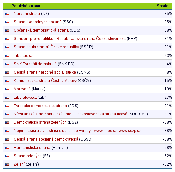Visit the Komunistická strana Čech a Moravy link
This screenshot has width=175, height=172.
click(x=45, y=81)
